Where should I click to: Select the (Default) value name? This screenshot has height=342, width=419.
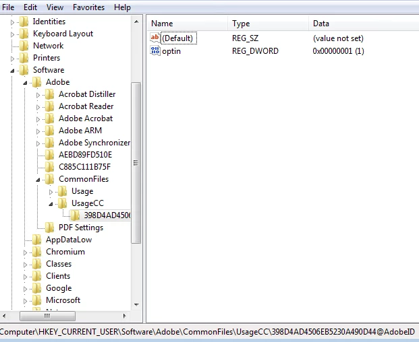(x=177, y=38)
